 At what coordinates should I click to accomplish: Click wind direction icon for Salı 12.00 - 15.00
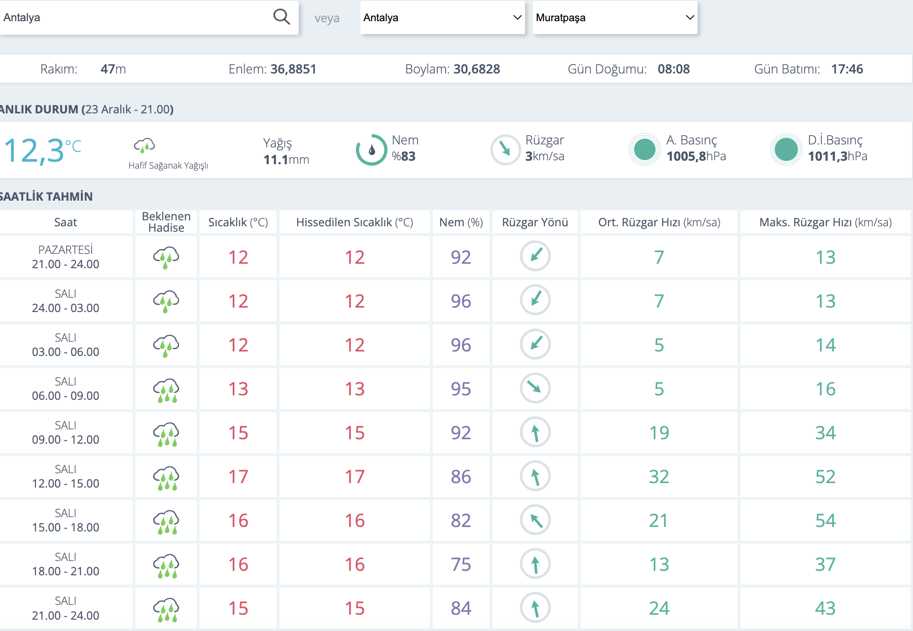point(535,476)
